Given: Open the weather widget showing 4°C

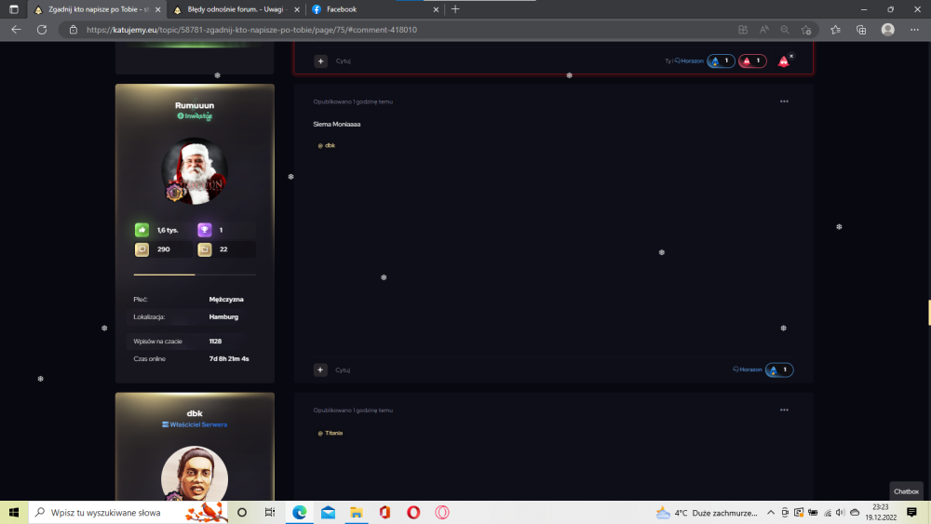Looking at the screenshot, I should coord(707,513).
